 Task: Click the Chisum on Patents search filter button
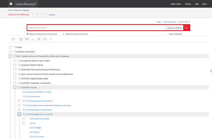pyautogui.click(x=174, y=28)
